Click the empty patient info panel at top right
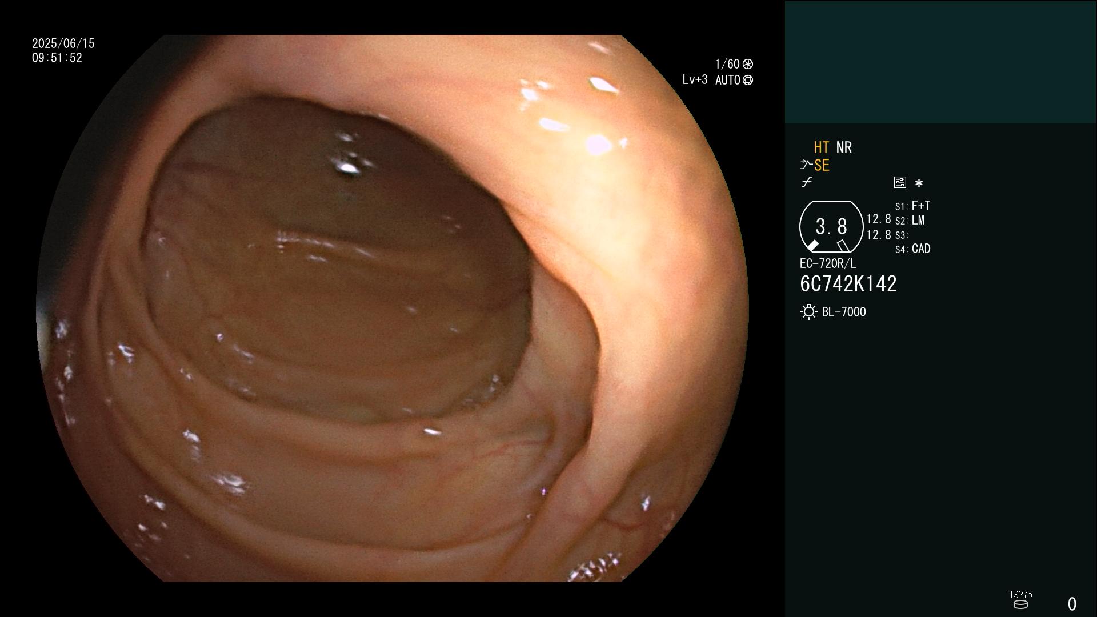This screenshot has width=1097, height=617. coord(940,62)
